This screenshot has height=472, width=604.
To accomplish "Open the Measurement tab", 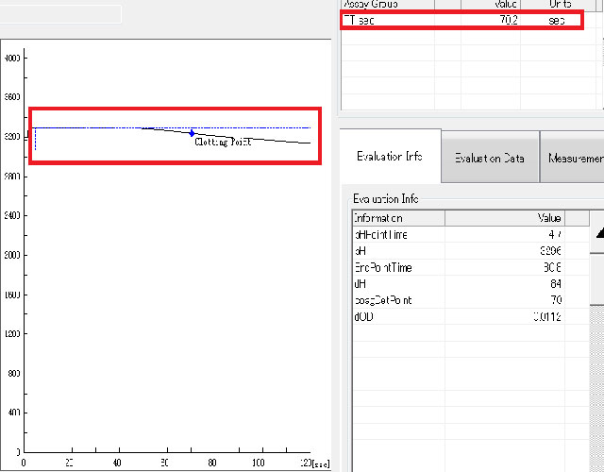I will [573, 158].
